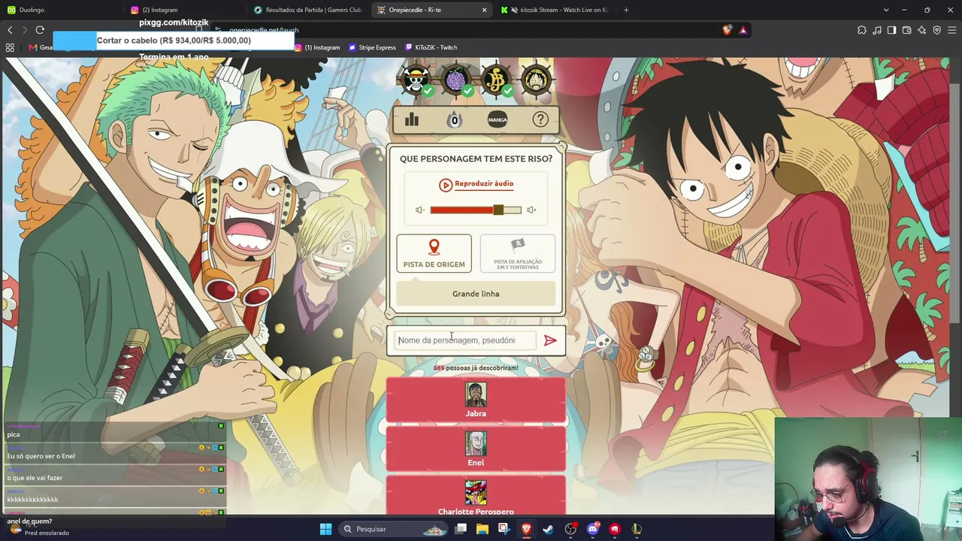Click the revealed 'Grande linha' origin hint

(476, 294)
